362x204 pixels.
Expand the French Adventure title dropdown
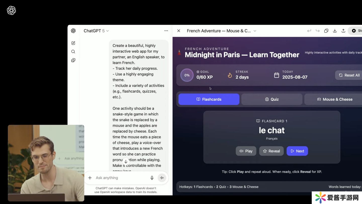pos(255,31)
